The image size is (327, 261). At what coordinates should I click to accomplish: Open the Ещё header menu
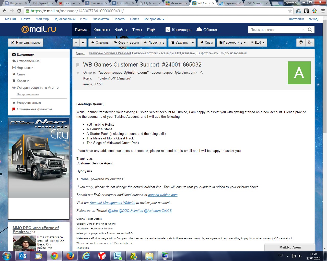click(151, 30)
